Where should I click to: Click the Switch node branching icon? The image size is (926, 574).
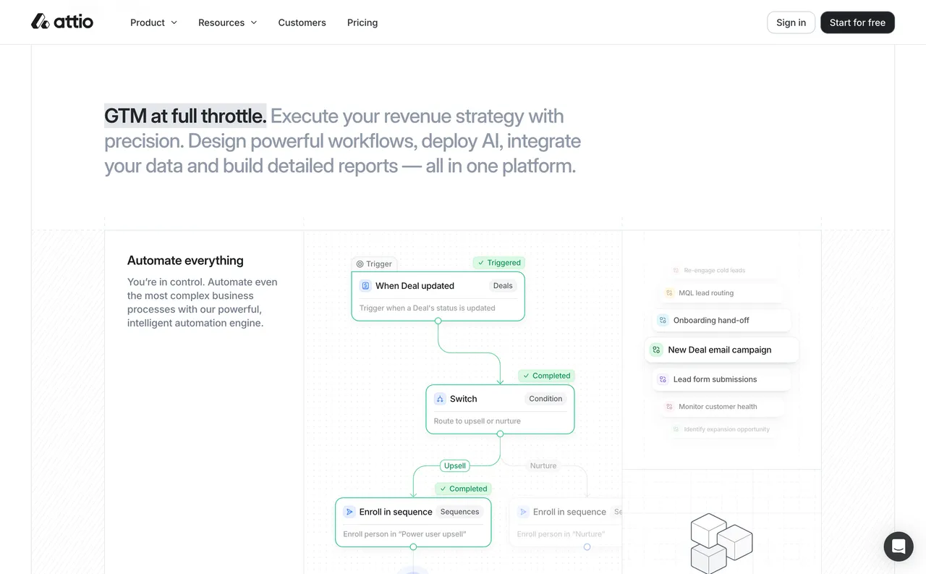[x=440, y=399]
